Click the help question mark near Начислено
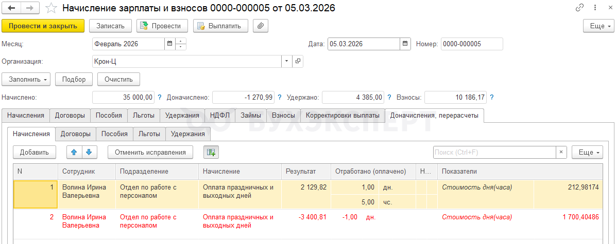The width and height of the screenshot is (616, 244). point(159,97)
